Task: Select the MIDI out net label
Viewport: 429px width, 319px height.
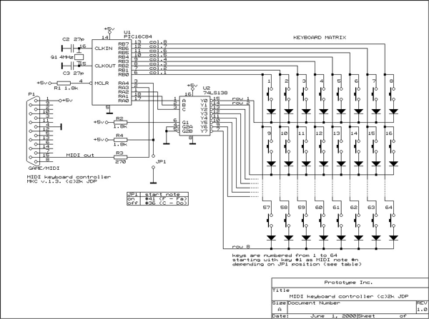Action: click(x=80, y=155)
